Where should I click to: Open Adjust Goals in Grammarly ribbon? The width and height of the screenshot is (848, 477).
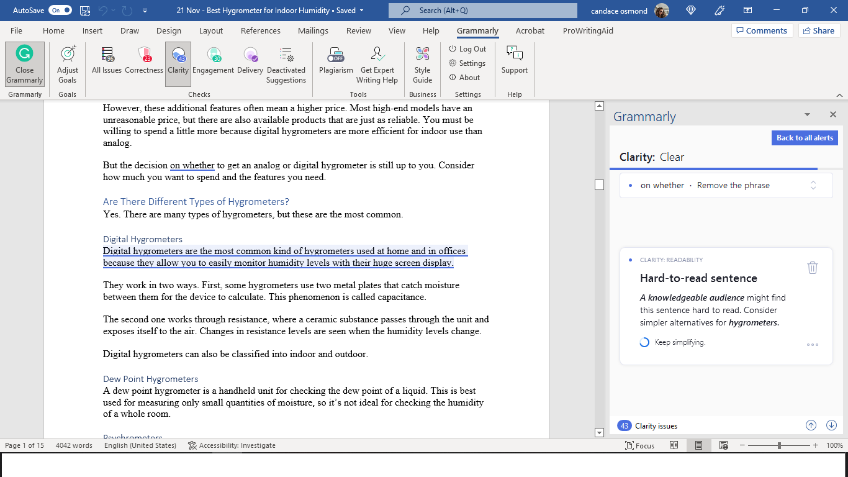pos(67,64)
